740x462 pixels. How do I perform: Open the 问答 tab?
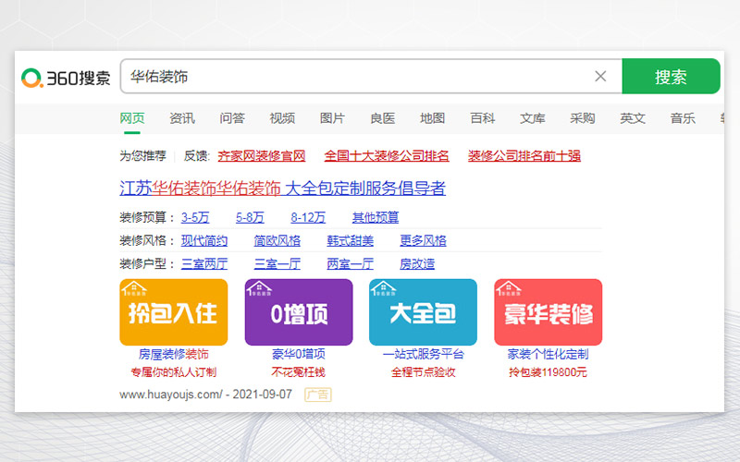pyautogui.click(x=232, y=118)
